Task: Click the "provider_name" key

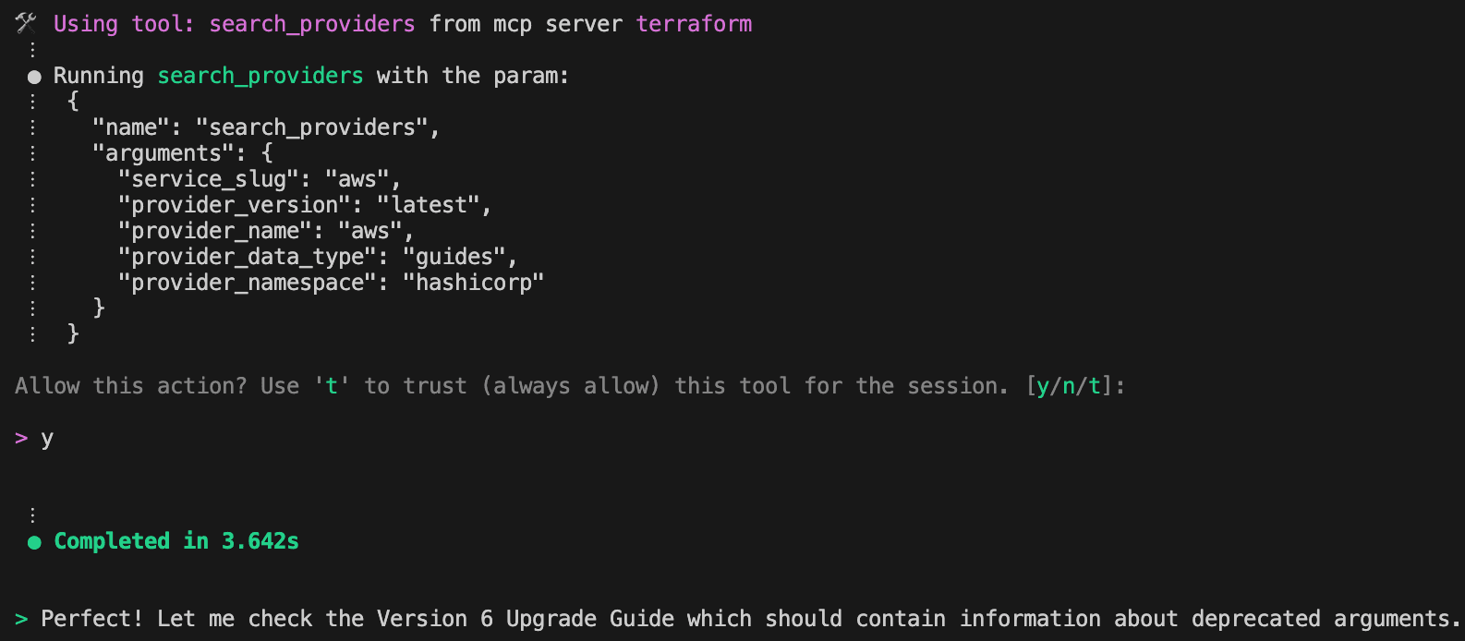Action: [x=216, y=231]
